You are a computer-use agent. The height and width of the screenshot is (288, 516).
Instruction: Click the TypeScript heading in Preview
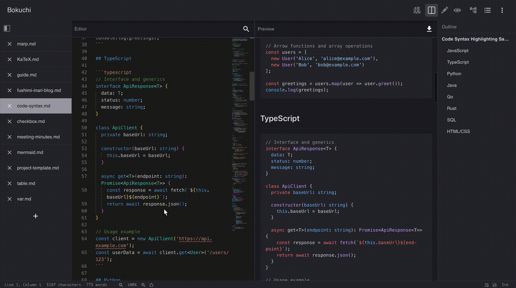point(280,118)
